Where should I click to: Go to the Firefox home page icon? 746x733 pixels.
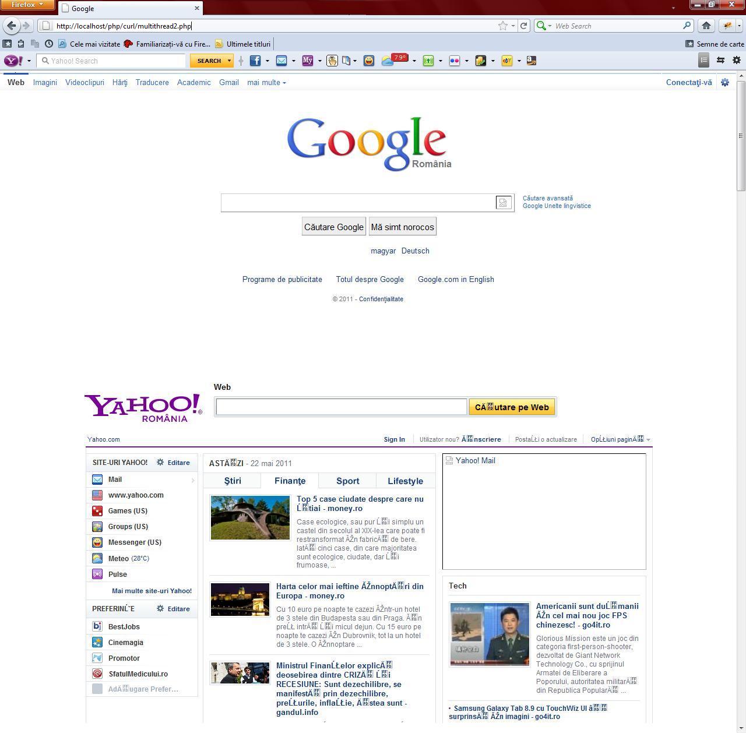click(x=706, y=26)
